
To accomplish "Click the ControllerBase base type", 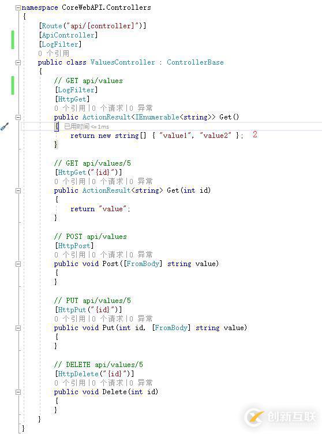I will coord(195,62).
